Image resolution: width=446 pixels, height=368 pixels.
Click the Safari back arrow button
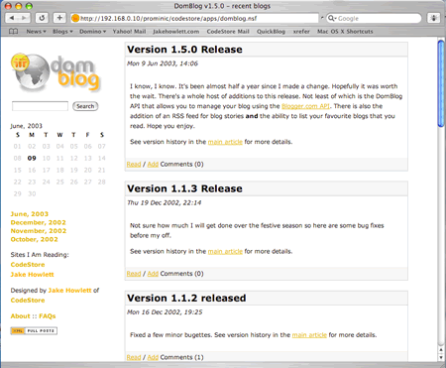click(x=12, y=18)
